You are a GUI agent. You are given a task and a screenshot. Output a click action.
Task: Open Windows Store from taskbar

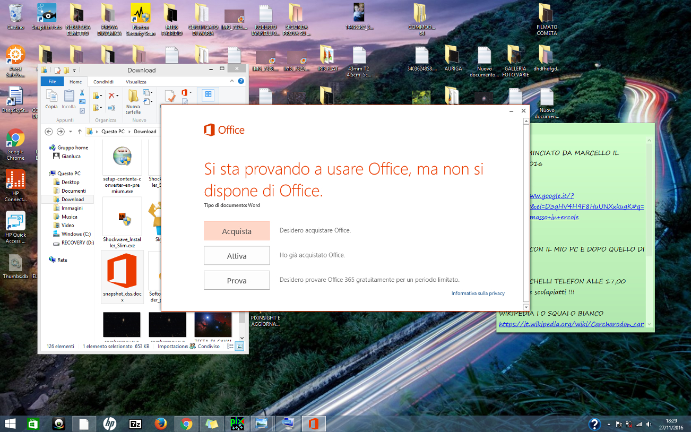(33, 424)
